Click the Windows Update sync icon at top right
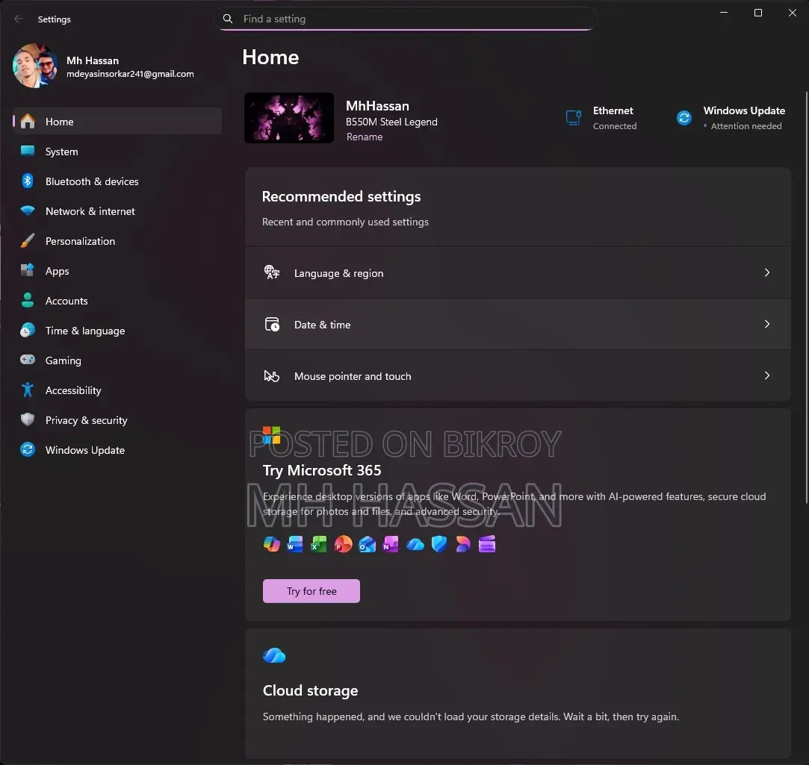The width and height of the screenshot is (809, 765). tap(684, 118)
